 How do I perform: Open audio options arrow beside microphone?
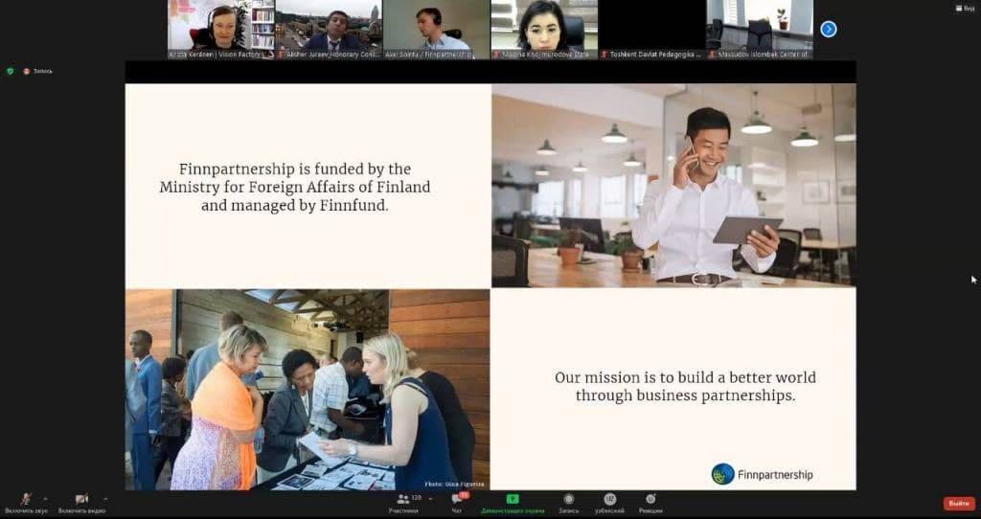(45, 499)
